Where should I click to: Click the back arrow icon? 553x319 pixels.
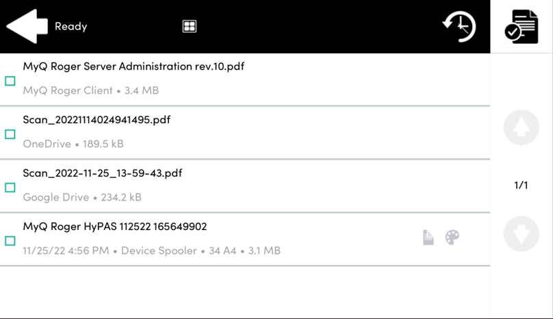point(26,27)
